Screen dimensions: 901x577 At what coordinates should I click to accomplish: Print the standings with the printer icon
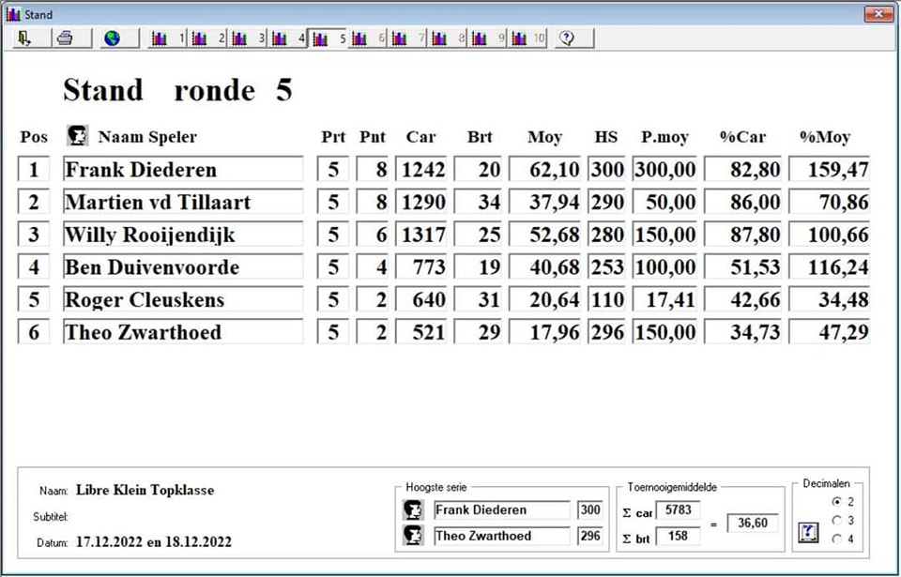click(x=65, y=38)
